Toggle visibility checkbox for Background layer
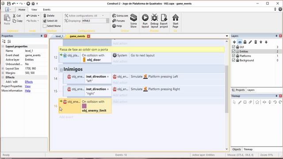283x159 pixels. click(233, 60)
